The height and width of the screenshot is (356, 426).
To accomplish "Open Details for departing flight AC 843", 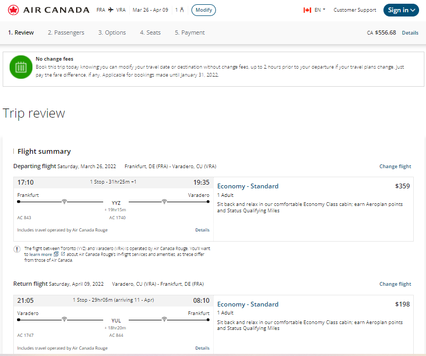I will [x=202, y=230].
